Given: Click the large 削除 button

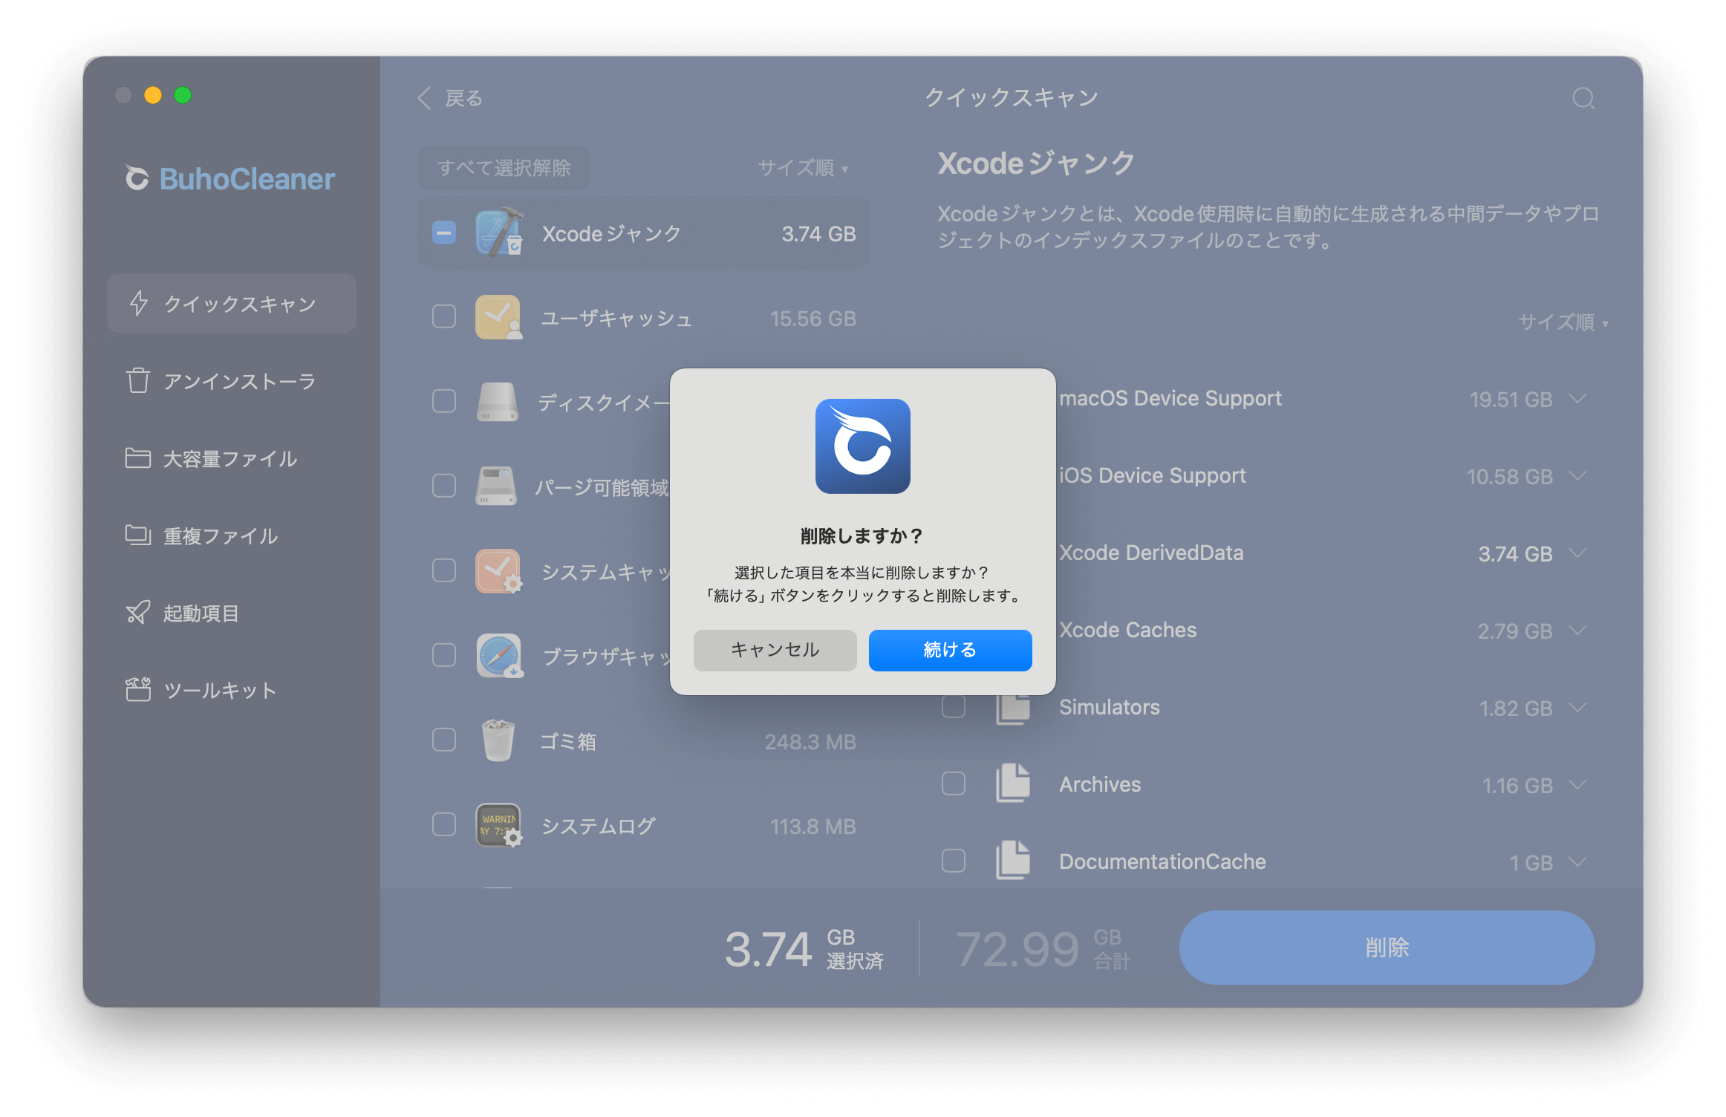Looking at the screenshot, I should click(1387, 947).
